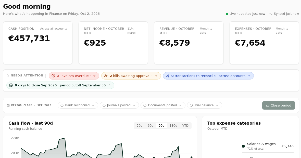Screen dimensions: 301x158
Task: Switch cash flow range to 30d
Action: pyautogui.click(x=140, y=126)
